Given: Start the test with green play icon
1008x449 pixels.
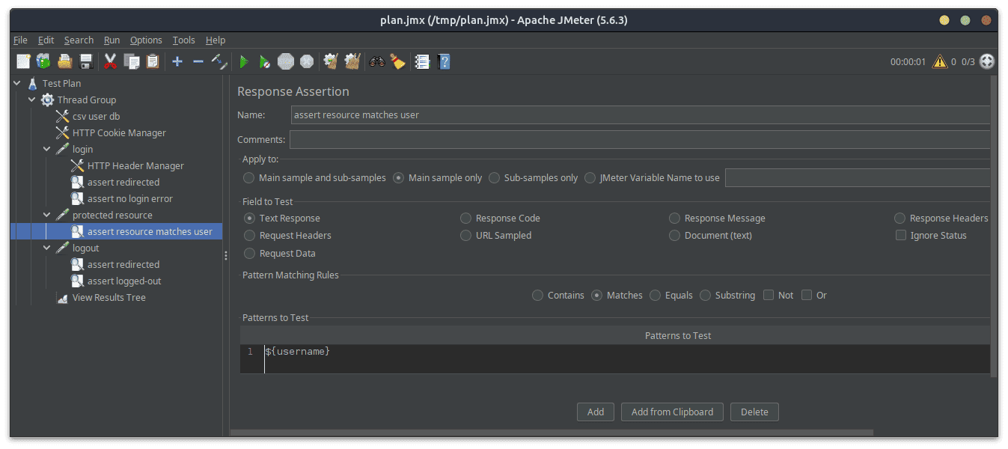Looking at the screenshot, I should point(243,61).
